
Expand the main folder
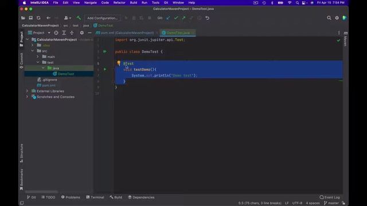[x=38, y=57]
